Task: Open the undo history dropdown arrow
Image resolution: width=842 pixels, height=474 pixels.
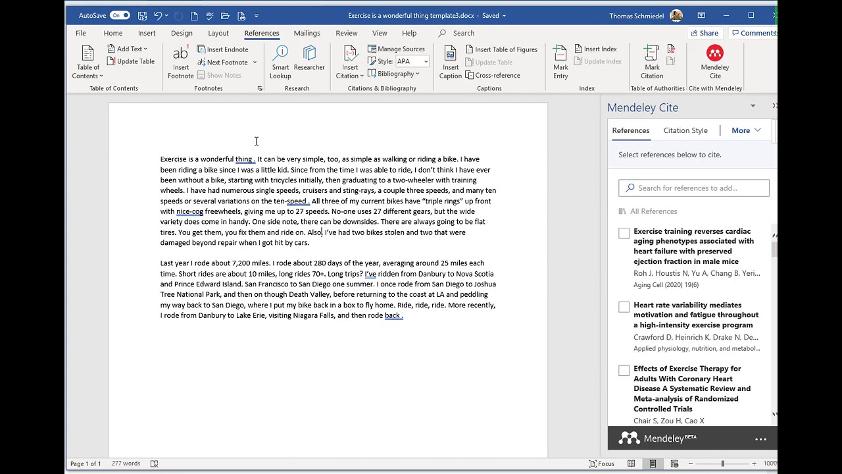Action: pos(166,15)
